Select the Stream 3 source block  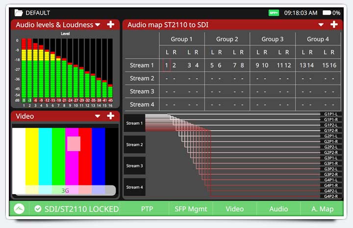134,166
